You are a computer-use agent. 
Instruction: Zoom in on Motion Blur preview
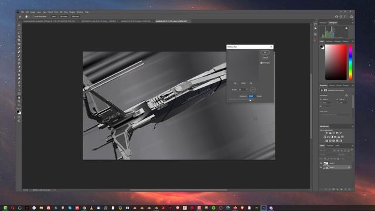coord(251,83)
